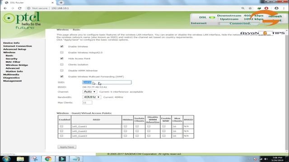289x162 pixels.
Task: Click the refresh link in status panel
Action: coord(275,16)
